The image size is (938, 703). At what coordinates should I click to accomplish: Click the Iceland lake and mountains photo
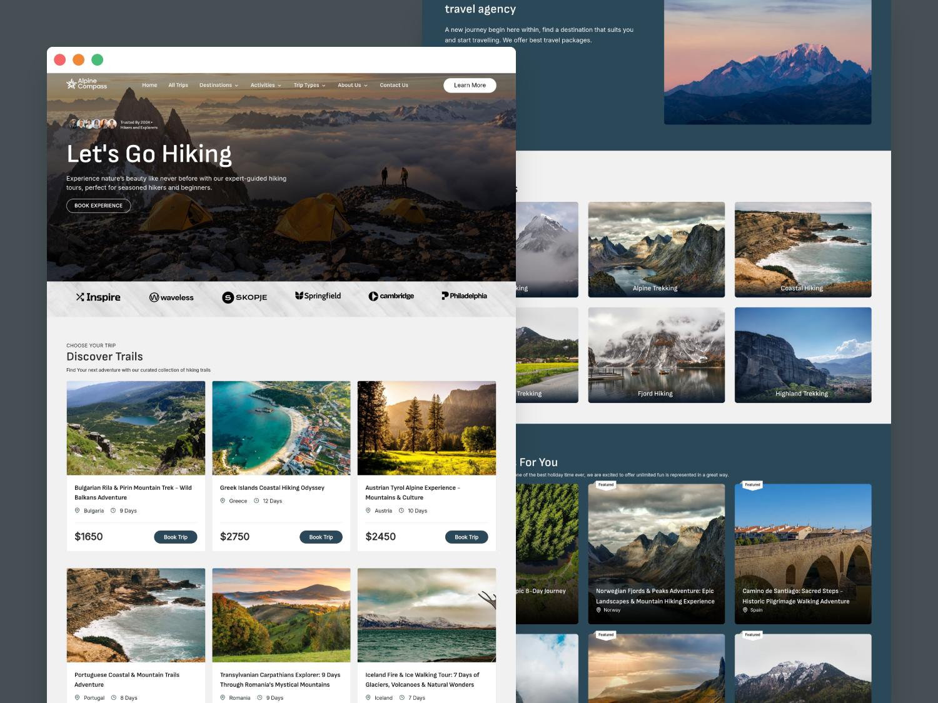coord(426,615)
